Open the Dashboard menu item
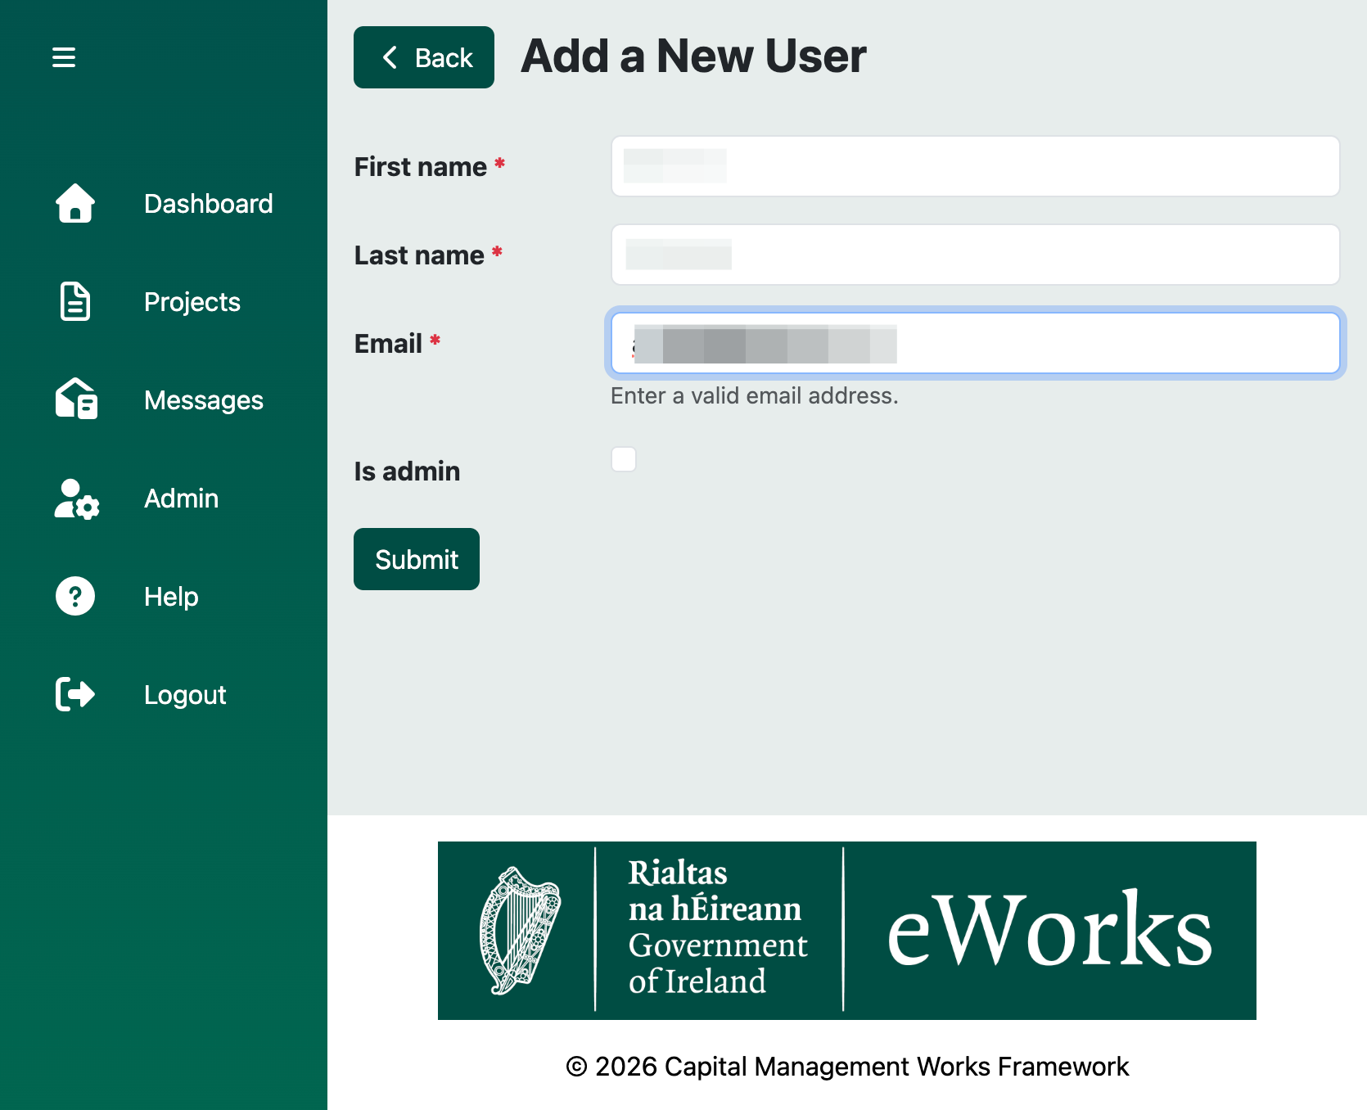Screen dimensions: 1367x1110 [x=208, y=204]
